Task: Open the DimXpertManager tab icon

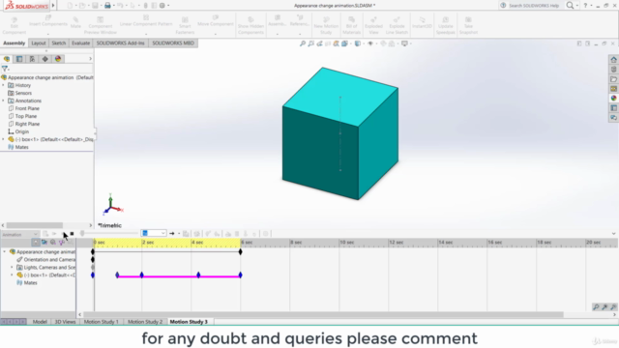Action: click(45, 59)
